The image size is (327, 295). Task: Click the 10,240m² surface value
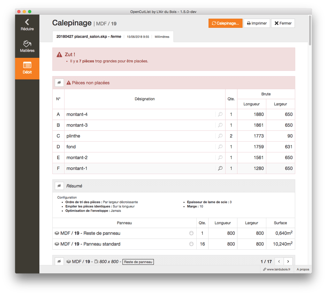(283, 244)
